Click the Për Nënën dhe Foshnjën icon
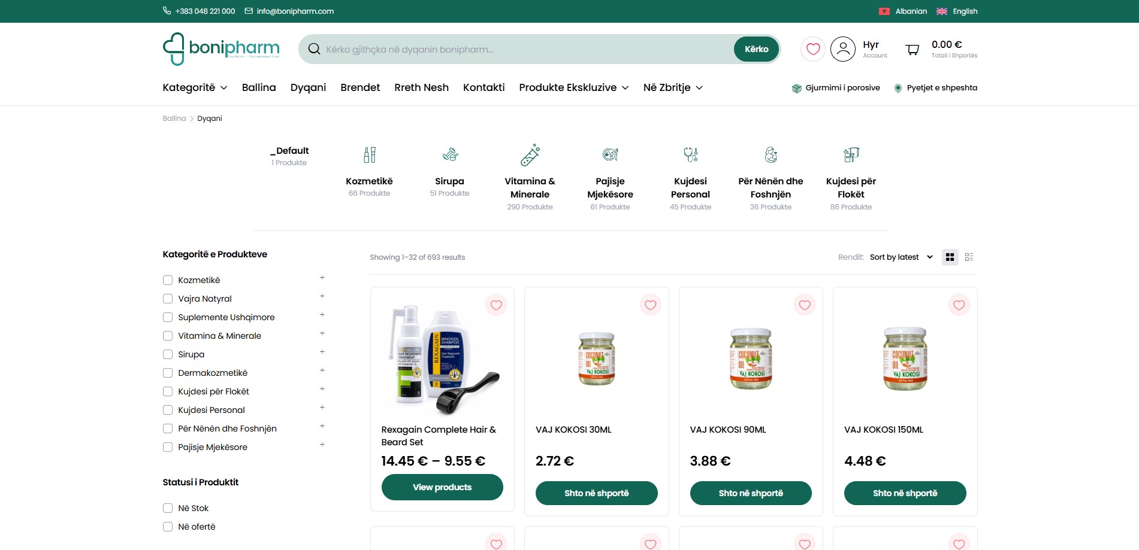 771,155
